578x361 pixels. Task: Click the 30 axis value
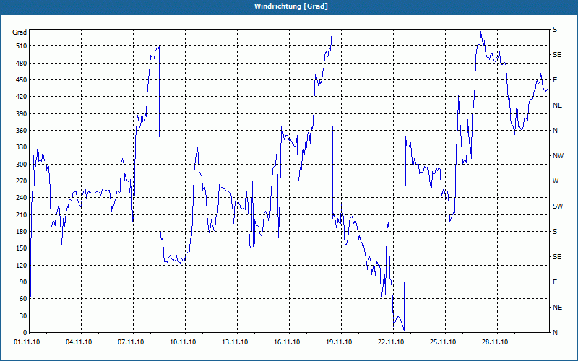click(24, 316)
